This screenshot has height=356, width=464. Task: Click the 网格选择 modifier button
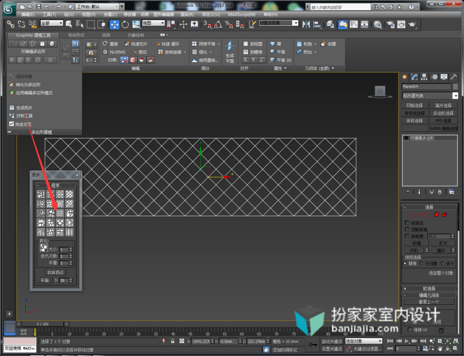tap(415, 105)
